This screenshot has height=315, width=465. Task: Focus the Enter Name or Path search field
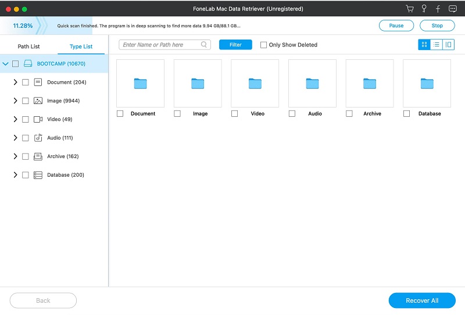click(164, 45)
